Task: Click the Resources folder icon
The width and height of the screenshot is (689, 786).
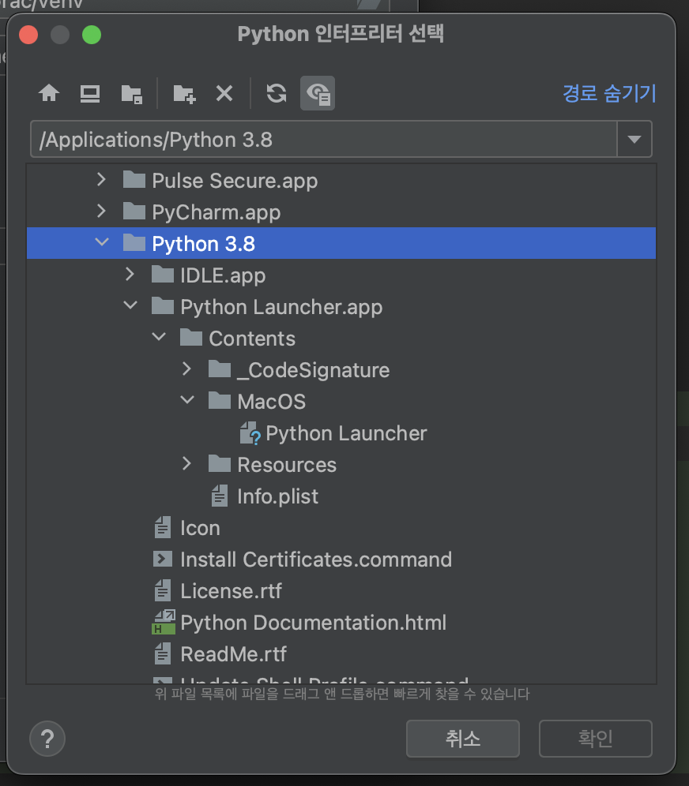Action: point(220,464)
